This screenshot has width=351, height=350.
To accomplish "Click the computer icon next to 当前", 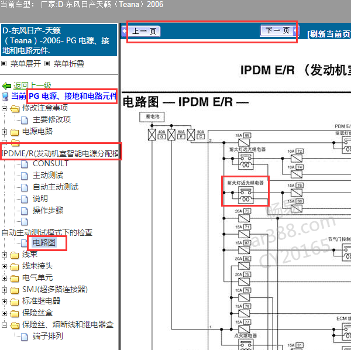I will click(5, 97).
